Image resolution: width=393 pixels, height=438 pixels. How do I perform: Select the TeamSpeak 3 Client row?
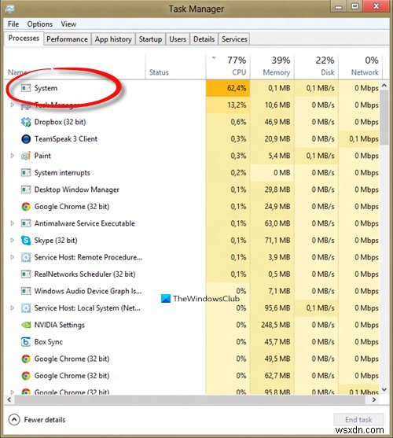click(192, 139)
